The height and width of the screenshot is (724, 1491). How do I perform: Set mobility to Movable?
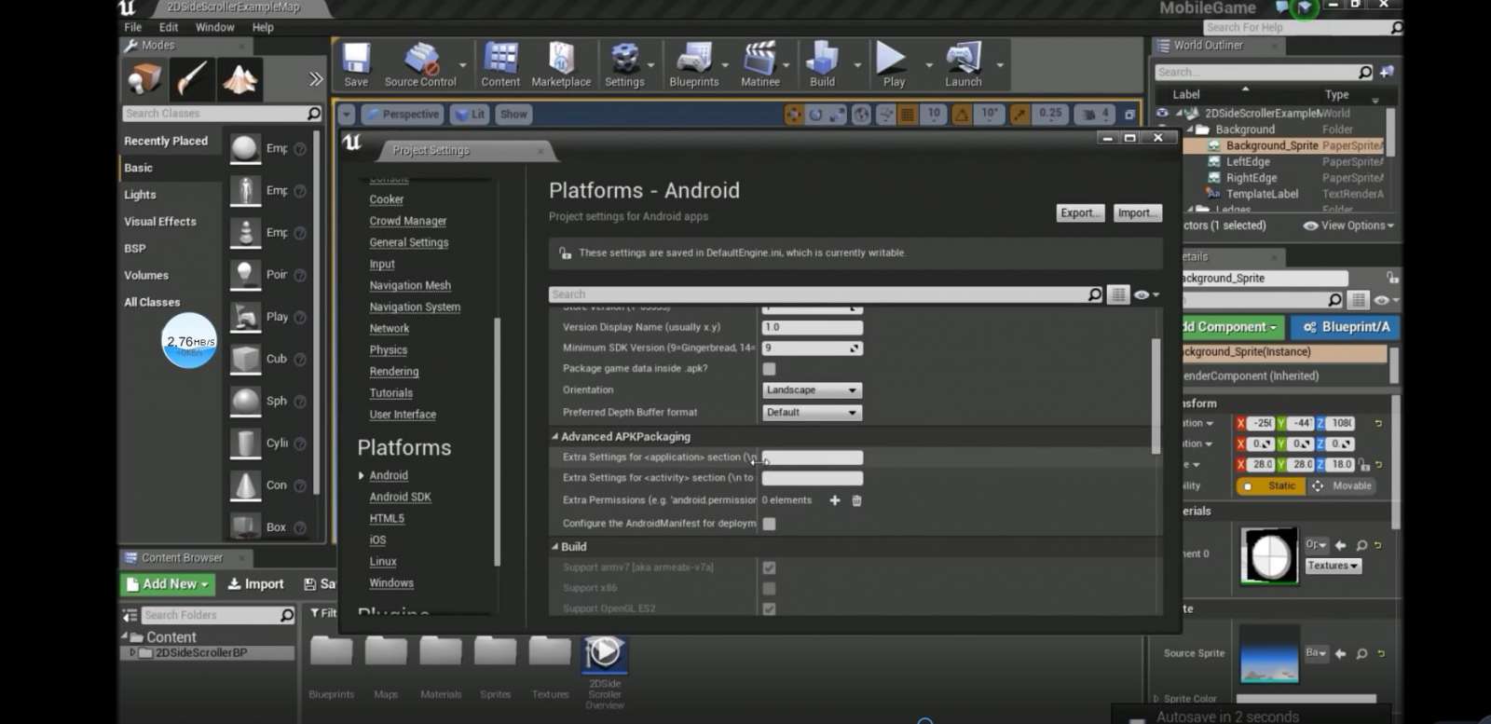point(1343,486)
